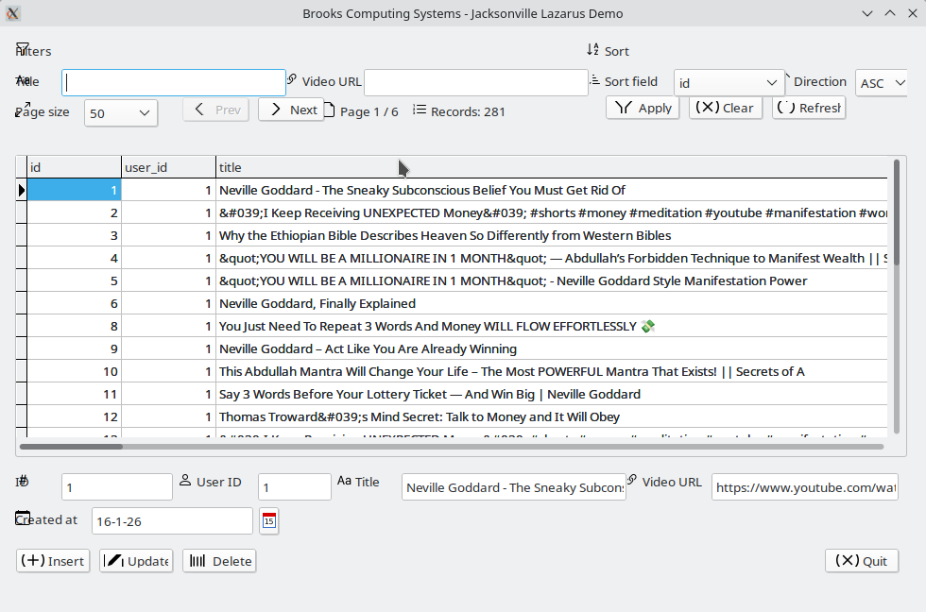
Task: Focus the Video URL filter field
Action: (x=475, y=83)
